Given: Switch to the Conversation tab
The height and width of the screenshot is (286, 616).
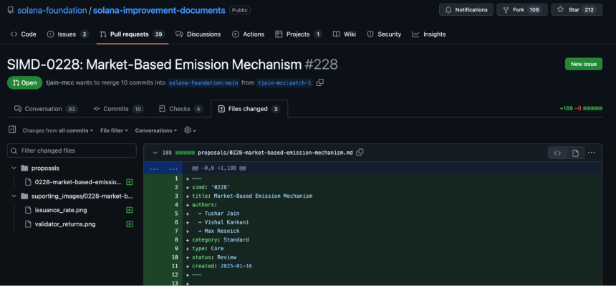Looking at the screenshot, I should [x=46, y=109].
